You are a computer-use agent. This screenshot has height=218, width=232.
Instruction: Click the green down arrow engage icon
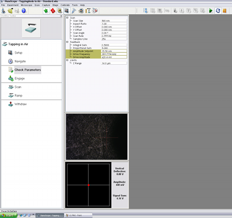(x=46, y=11)
